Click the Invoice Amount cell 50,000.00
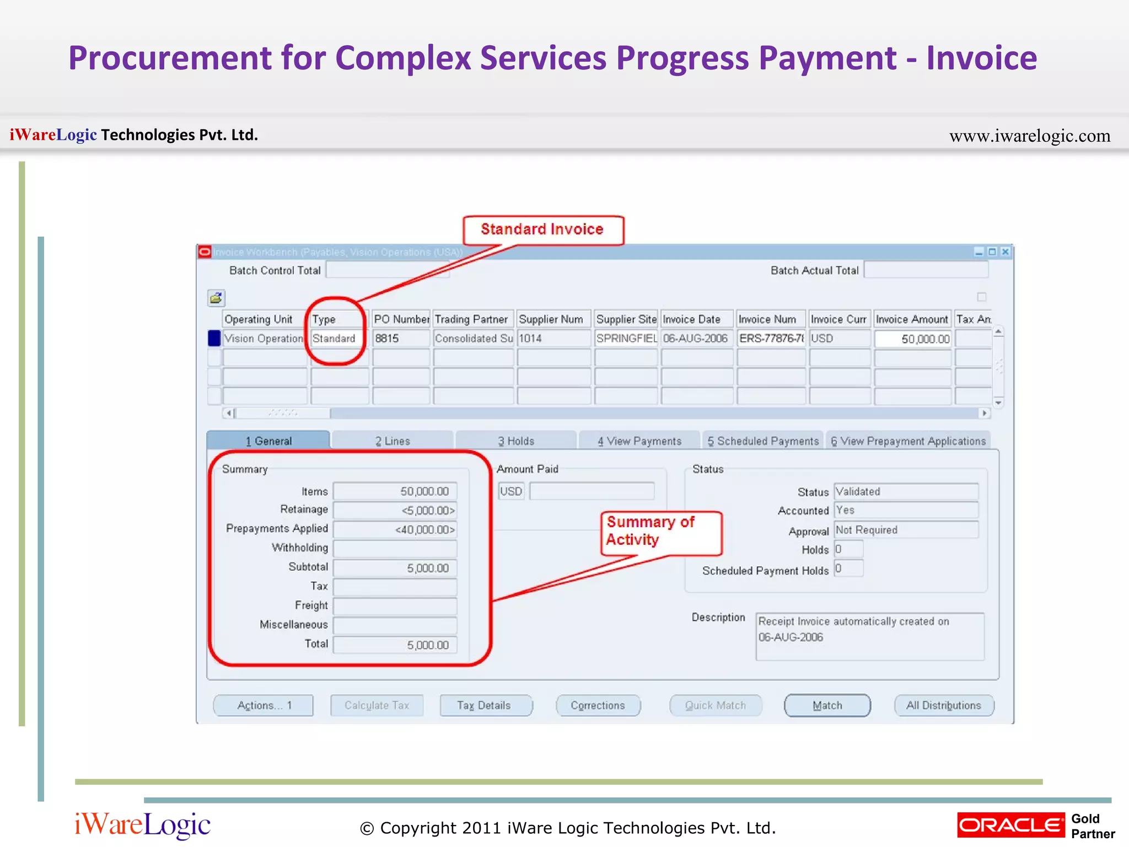Image resolution: width=1129 pixels, height=847 pixels. click(913, 339)
